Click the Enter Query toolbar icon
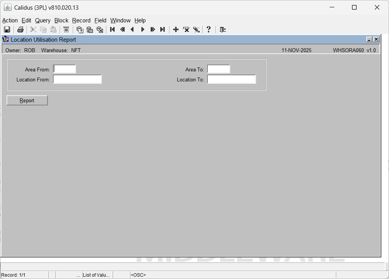The image size is (389, 279). point(80,30)
